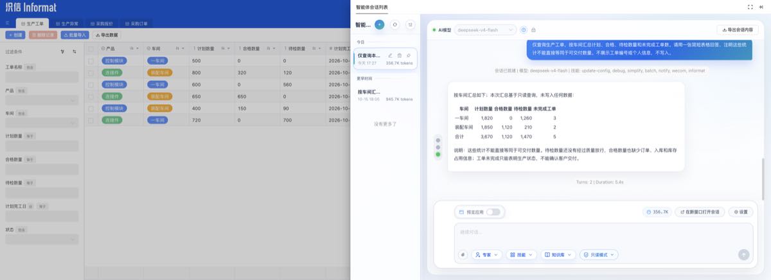Open the 只读模式 dropdown
The width and height of the screenshot is (771, 280).
pos(599,254)
